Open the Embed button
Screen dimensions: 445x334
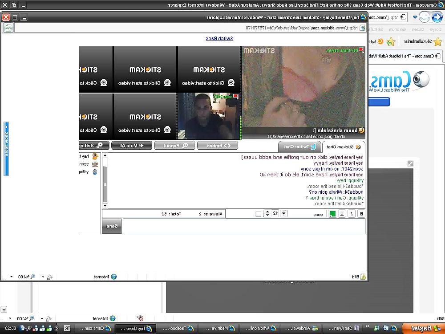[218, 146]
